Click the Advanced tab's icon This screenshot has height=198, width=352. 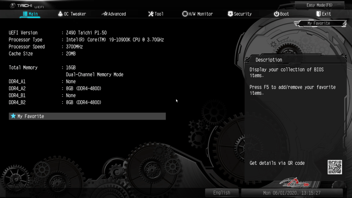(104, 14)
